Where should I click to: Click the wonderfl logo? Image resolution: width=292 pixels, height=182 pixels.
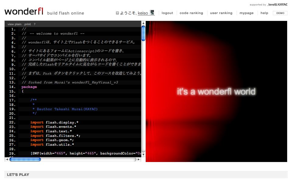point(24,12)
